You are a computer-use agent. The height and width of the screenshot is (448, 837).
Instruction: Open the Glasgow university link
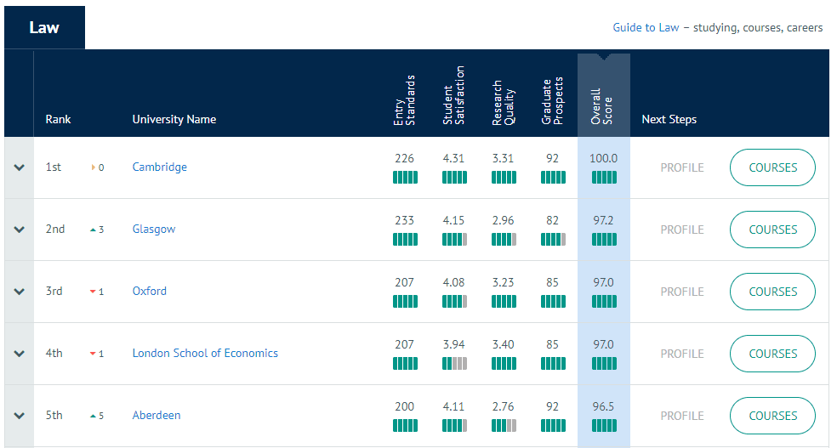tap(154, 229)
